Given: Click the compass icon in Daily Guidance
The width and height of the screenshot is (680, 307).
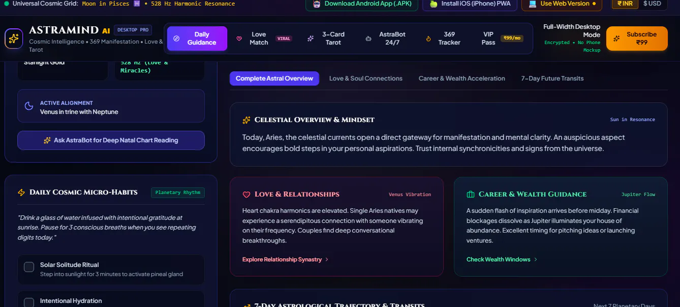Looking at the screenshot, I should coord(176,39).
